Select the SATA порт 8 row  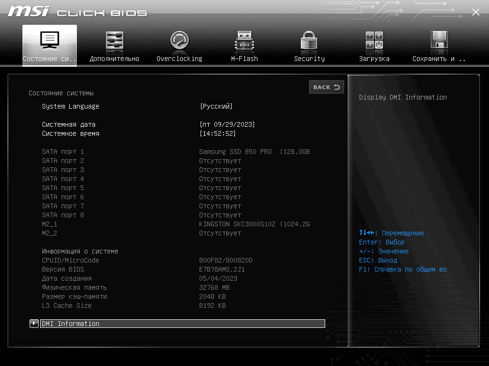click(x=63, y=215)
